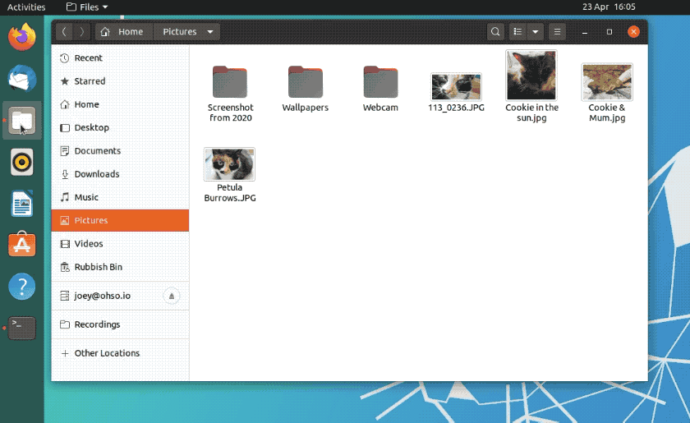690x423 pixels.
Task: Open the Files app menu in top bar
Action: coord(87,7)
